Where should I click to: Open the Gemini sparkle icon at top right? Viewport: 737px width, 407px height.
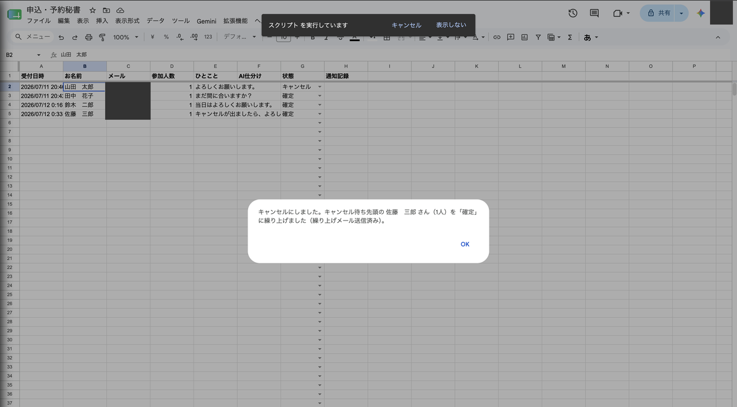tap(701, 13)
